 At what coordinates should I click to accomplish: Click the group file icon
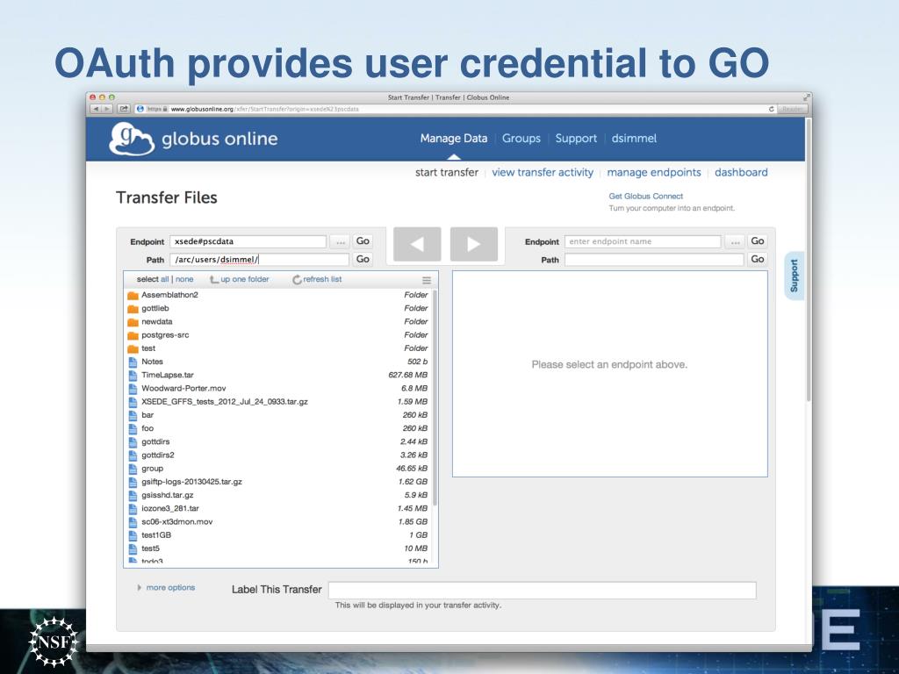[133, 469]
